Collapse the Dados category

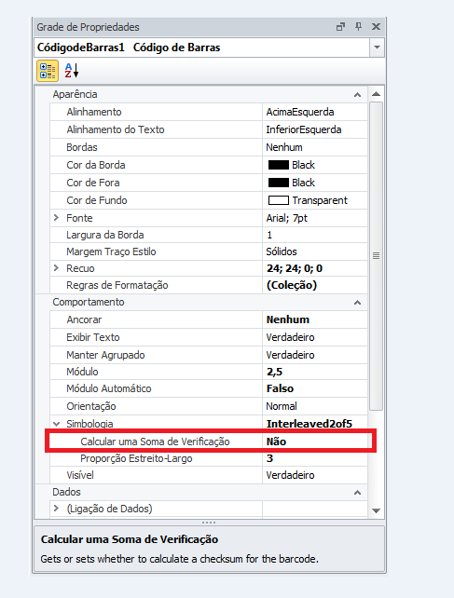tap(357, 493)
